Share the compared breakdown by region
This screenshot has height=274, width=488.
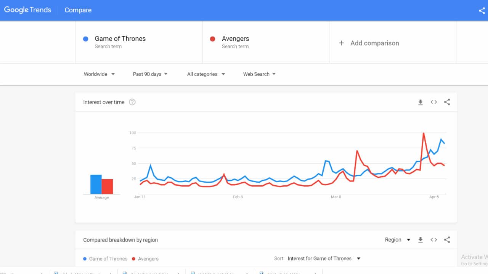447,240
